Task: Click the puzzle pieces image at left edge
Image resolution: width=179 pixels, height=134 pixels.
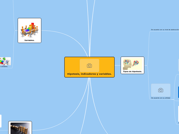Action: pyautogui.click(x=5, y=61)
